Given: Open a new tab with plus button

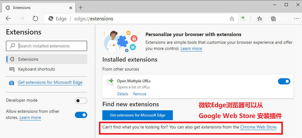Looking at the screenshot, I should click(x=81, y=8).
